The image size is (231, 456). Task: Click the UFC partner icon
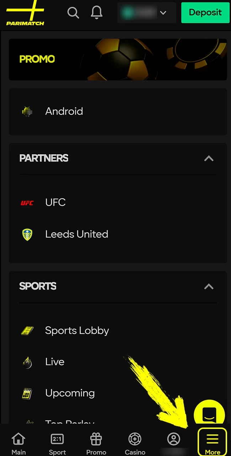coord(27,202)
